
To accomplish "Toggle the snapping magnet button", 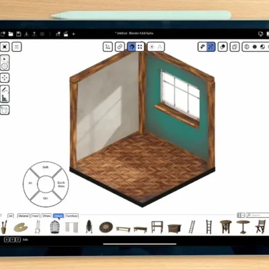I will 132,47.
